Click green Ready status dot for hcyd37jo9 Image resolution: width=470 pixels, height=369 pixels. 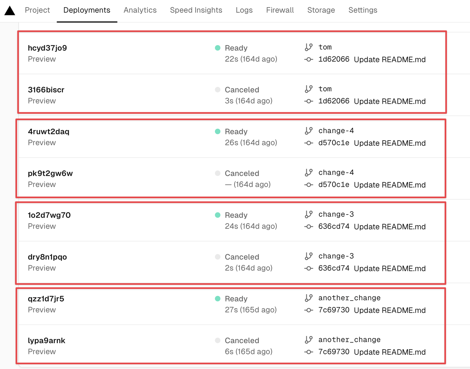(218, 48)
